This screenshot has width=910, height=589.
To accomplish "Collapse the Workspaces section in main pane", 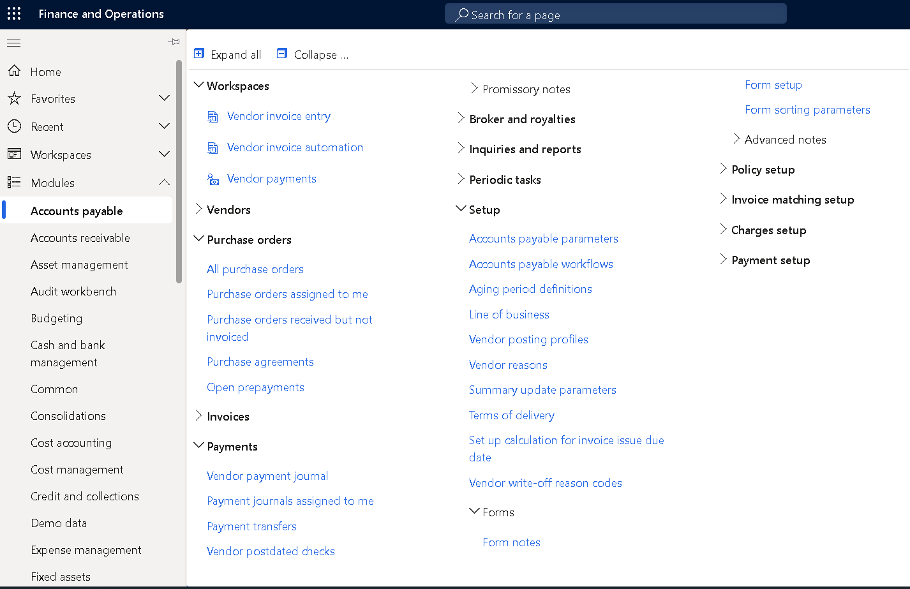I will coord(198,85).
